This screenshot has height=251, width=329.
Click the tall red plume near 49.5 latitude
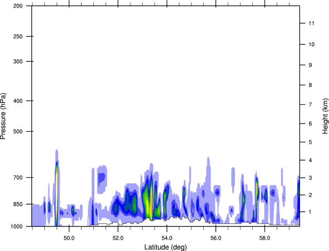click(57, 193)
